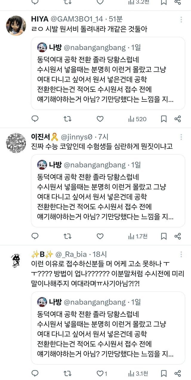Share HIYA's tweet
This screenshot has width=191, height=380.
178,119
